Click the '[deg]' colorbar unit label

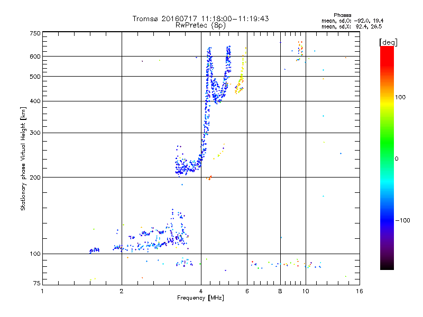tap(388, 42)
